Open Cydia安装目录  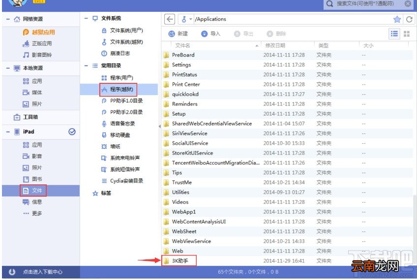coord(122,181)
